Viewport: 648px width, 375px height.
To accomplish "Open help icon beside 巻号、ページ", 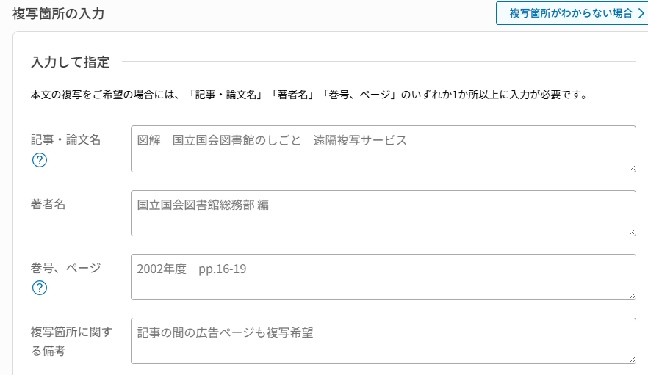I will pos(40,288).
